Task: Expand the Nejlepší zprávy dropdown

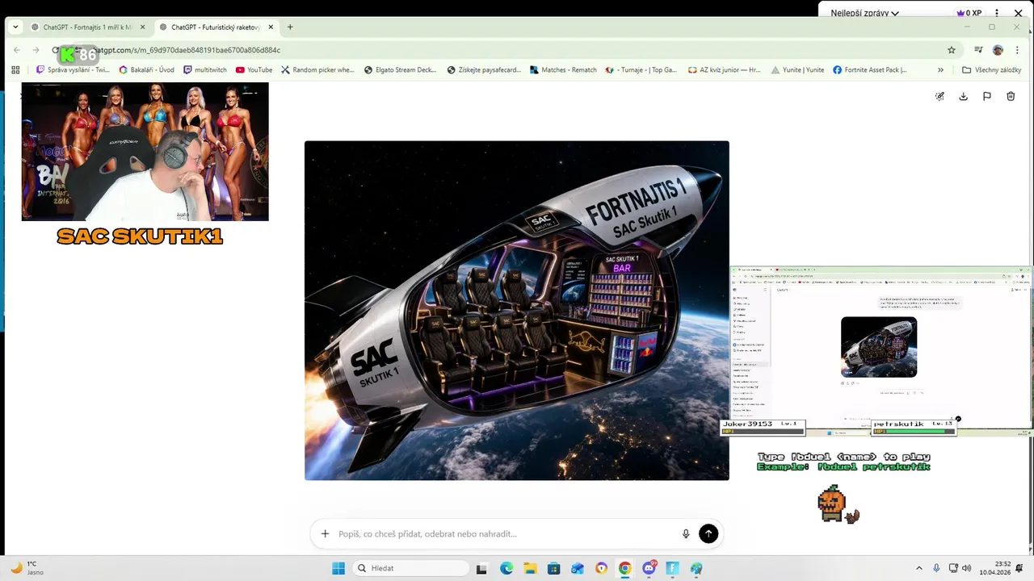Action: pos(864,13)
